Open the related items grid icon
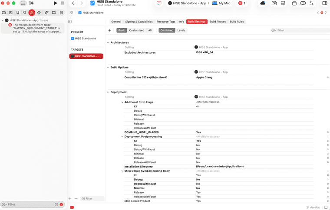This screenshot has width=330, height=210. pyautogui.click(x=71, y=13)
